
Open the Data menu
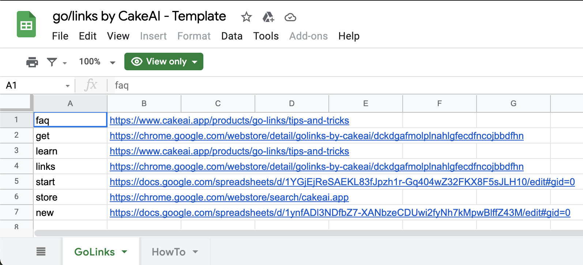coord(232,36)
